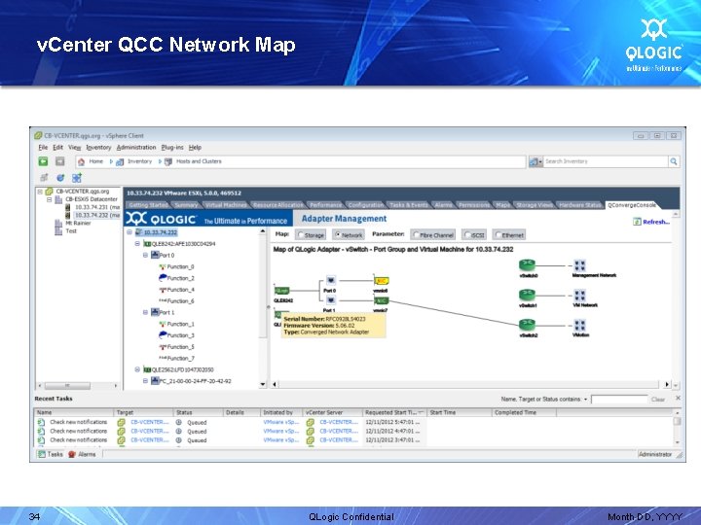Click the Management Network port group icon
Image resolution: width=701 pixels, height=525 pixels.
click(580, 265)
